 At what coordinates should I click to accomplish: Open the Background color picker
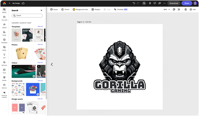pos(80,9)
